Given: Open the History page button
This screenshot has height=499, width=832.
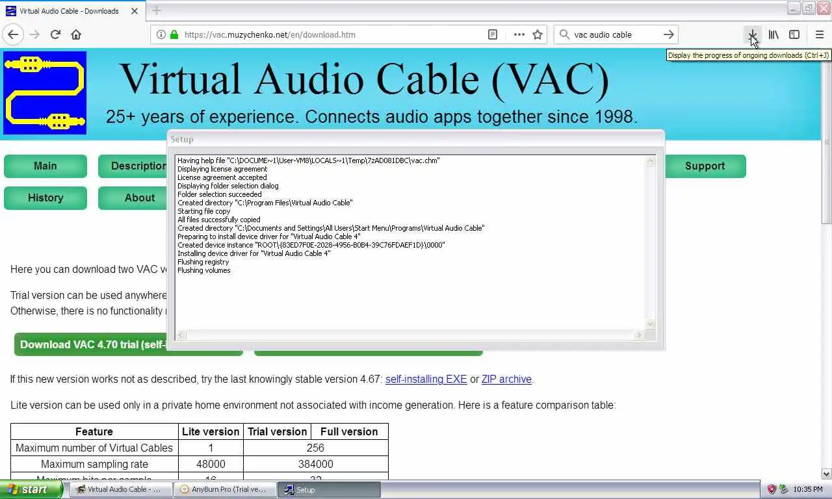Looking at the screenshot, I should 45,198.
